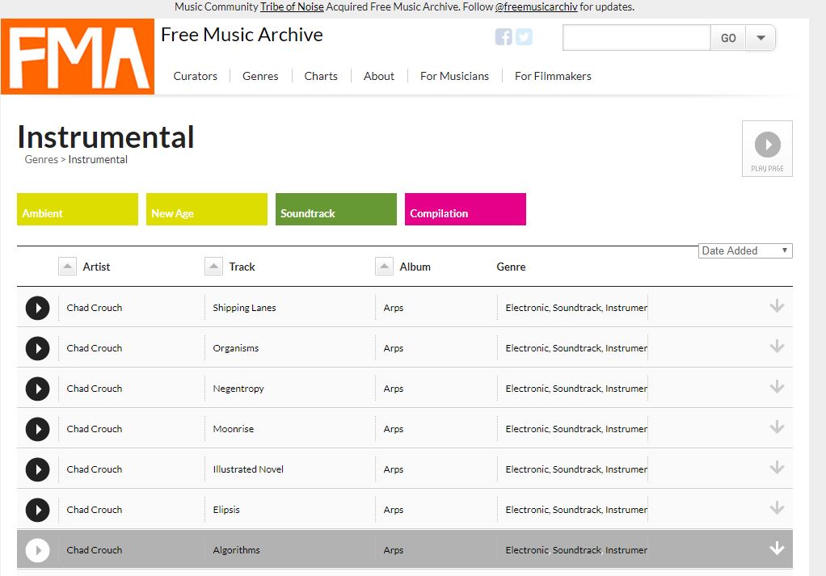Open the For Filmmakers menu
Screen dimensions: 826x576
(553, 77)
